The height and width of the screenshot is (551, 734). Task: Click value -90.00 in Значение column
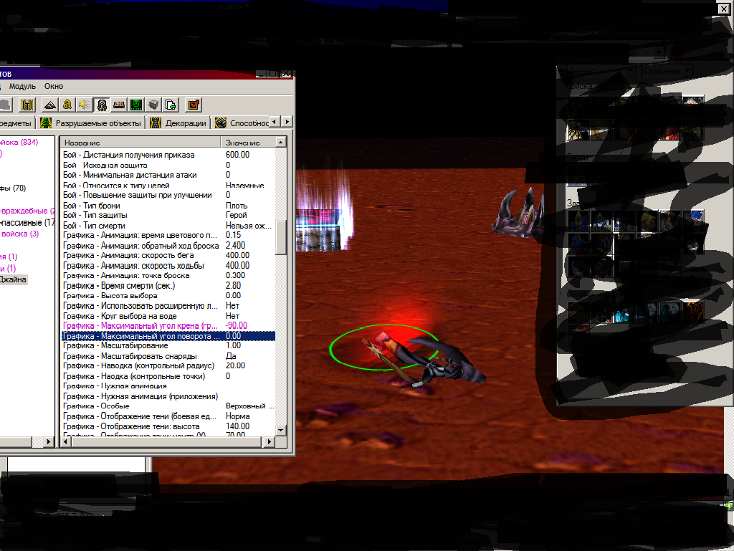[237, 326]
